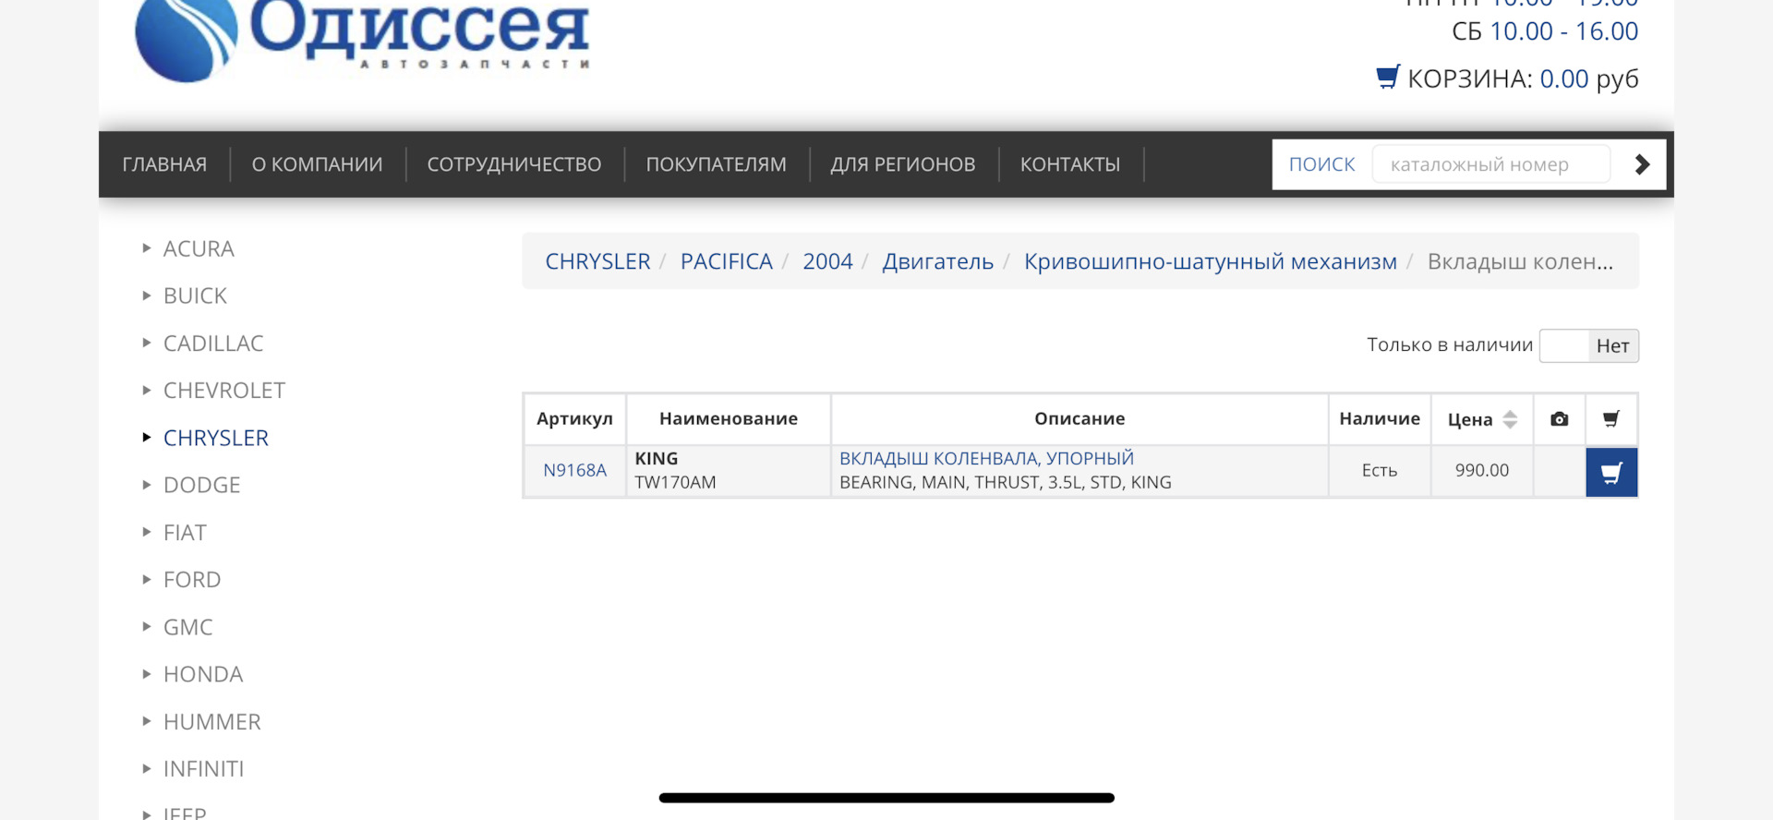The image size is (1773, 820).
Task: Click the Артикул column header
Action: pyautogui.click(x=574, y=419)
